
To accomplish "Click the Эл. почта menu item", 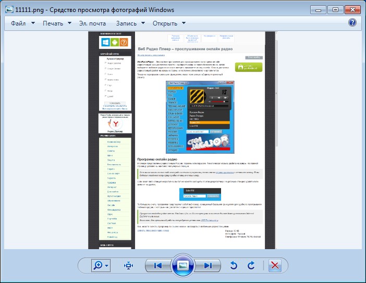I will pos(92,23).
